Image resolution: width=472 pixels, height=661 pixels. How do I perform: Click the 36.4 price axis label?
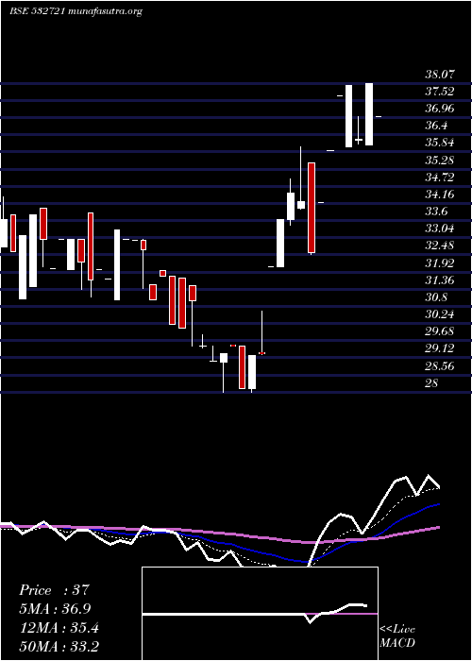[436, 126]
